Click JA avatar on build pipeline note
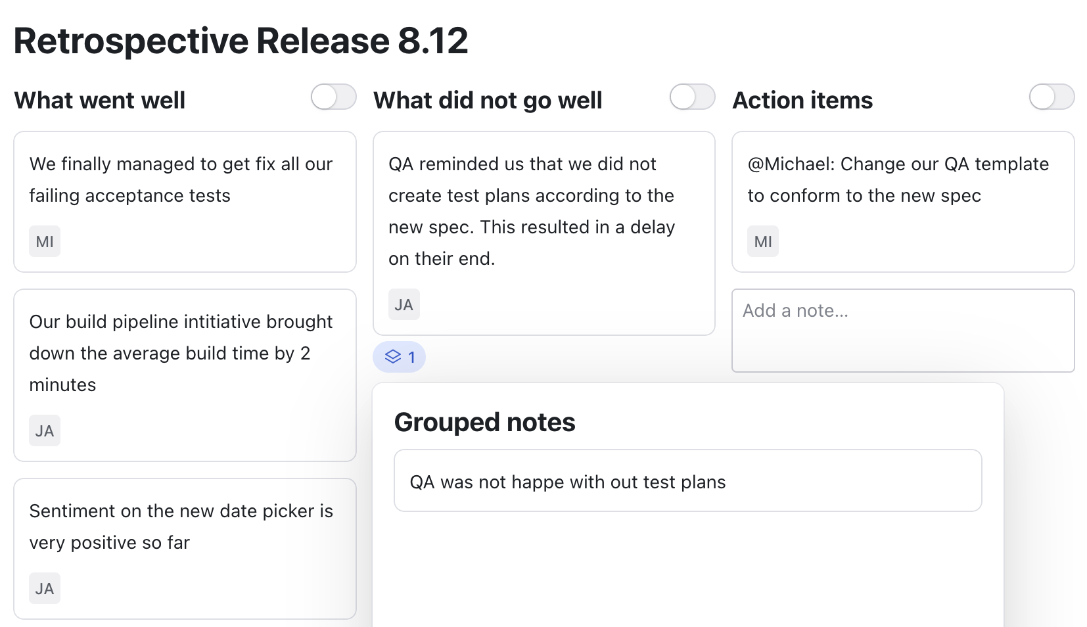 (45, 430)
